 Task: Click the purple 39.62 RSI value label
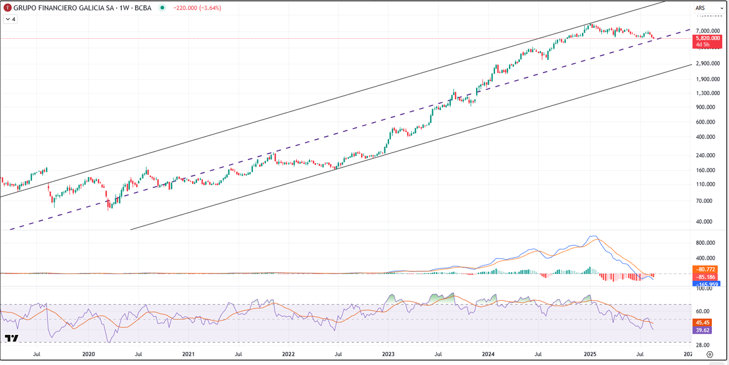702,330
